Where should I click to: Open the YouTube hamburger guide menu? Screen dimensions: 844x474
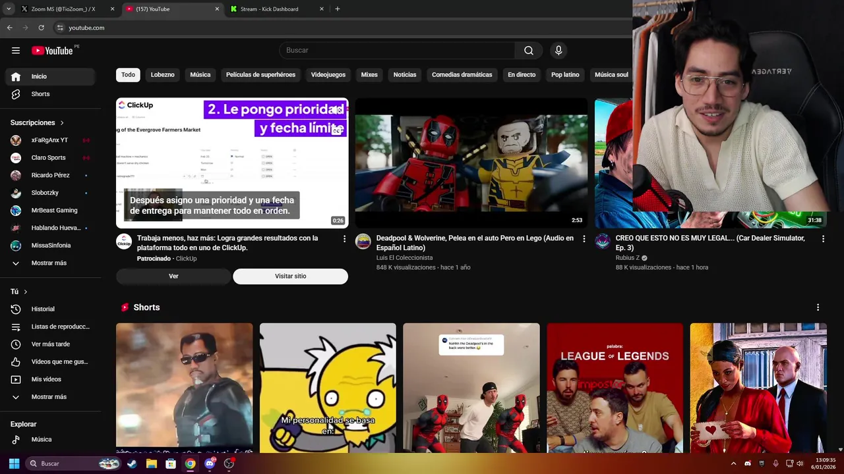(x=16, y=51)
